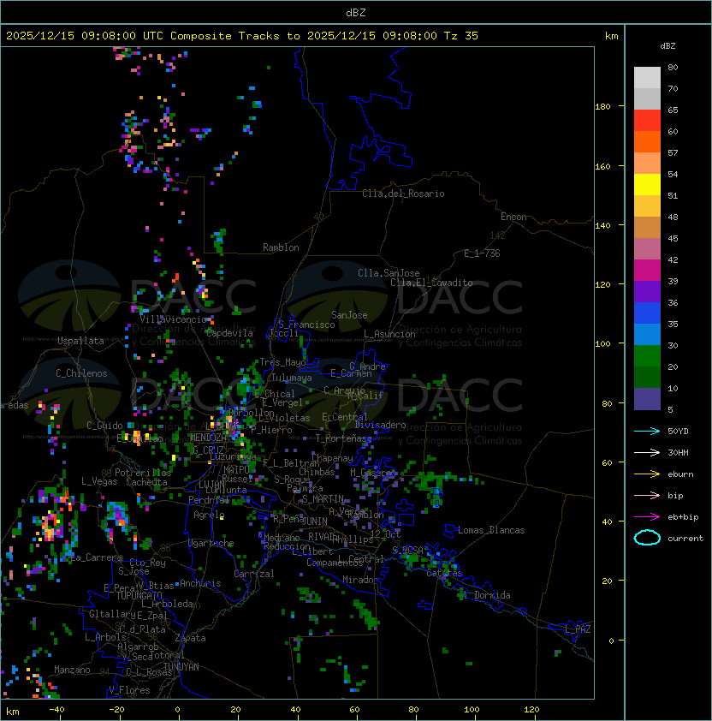Click the C_Guido place label
This screenshot has height=721, width=712.
(104, 426)
